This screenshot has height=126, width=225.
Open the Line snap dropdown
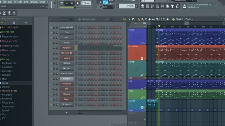tap(108, 7)
